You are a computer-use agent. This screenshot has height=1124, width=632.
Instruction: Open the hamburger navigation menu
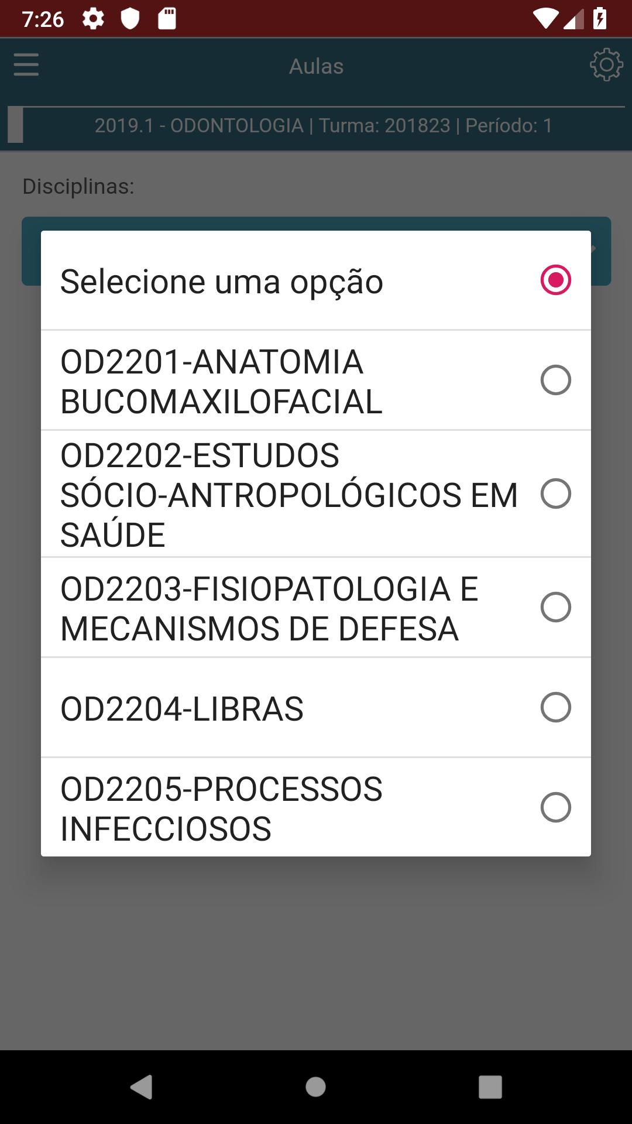(26, 65)
